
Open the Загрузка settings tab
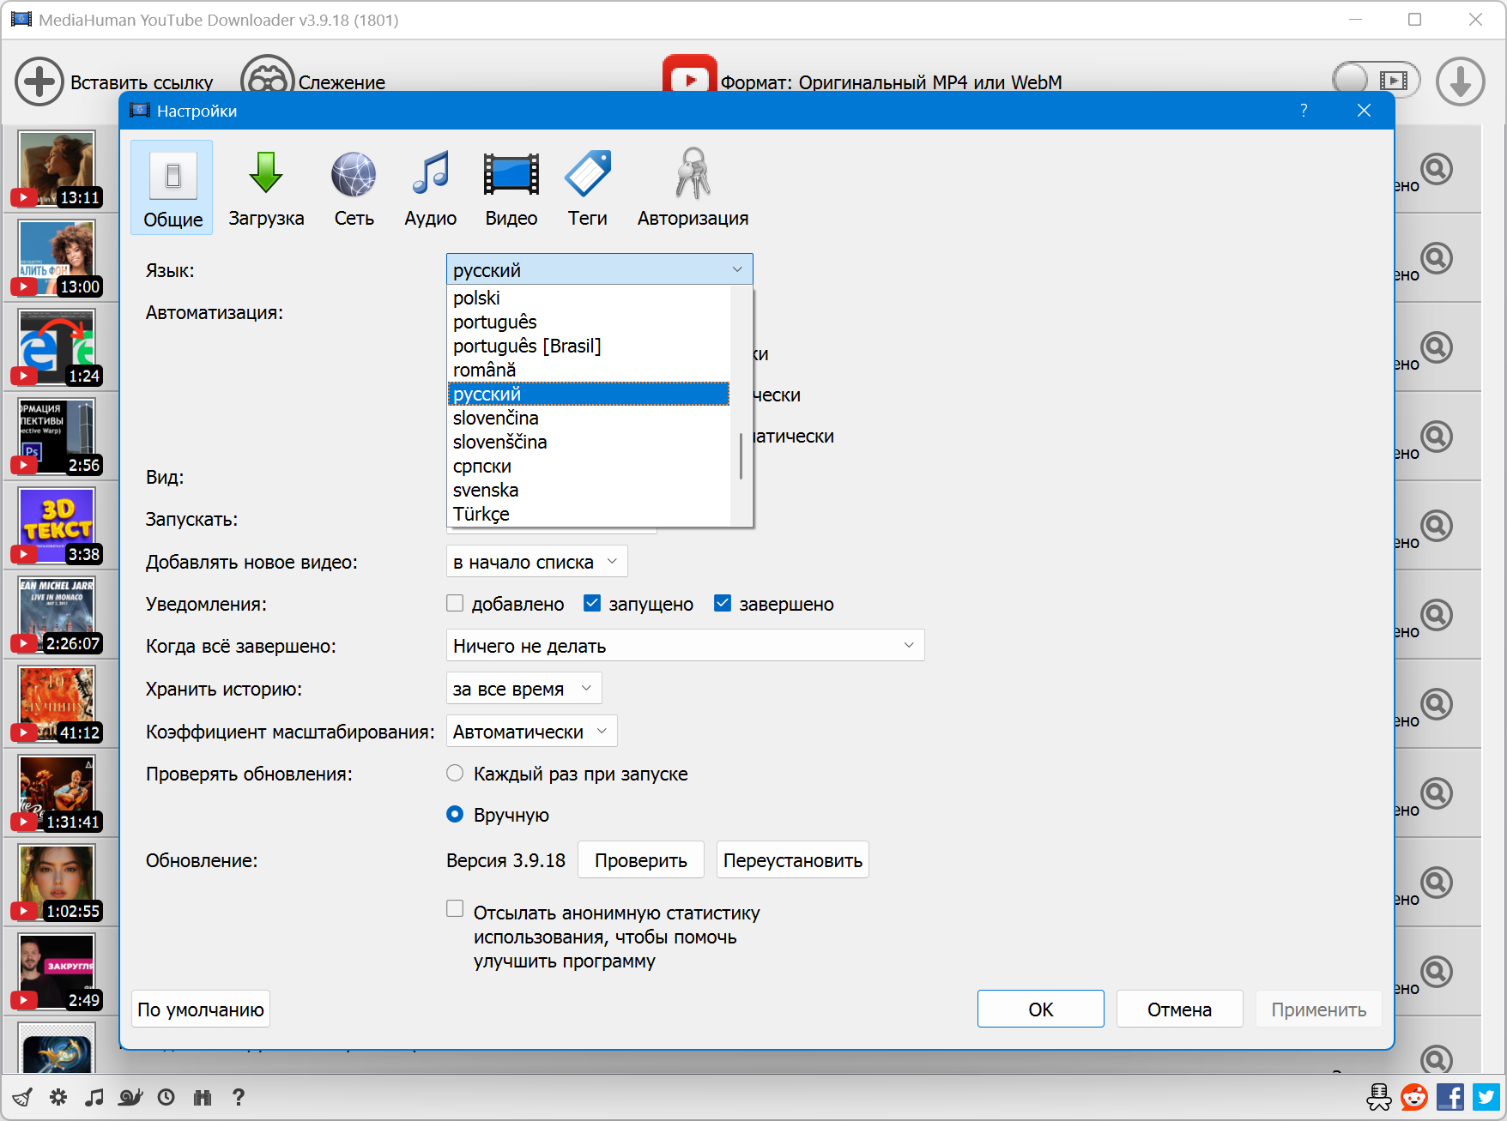[x=266, y=188]
